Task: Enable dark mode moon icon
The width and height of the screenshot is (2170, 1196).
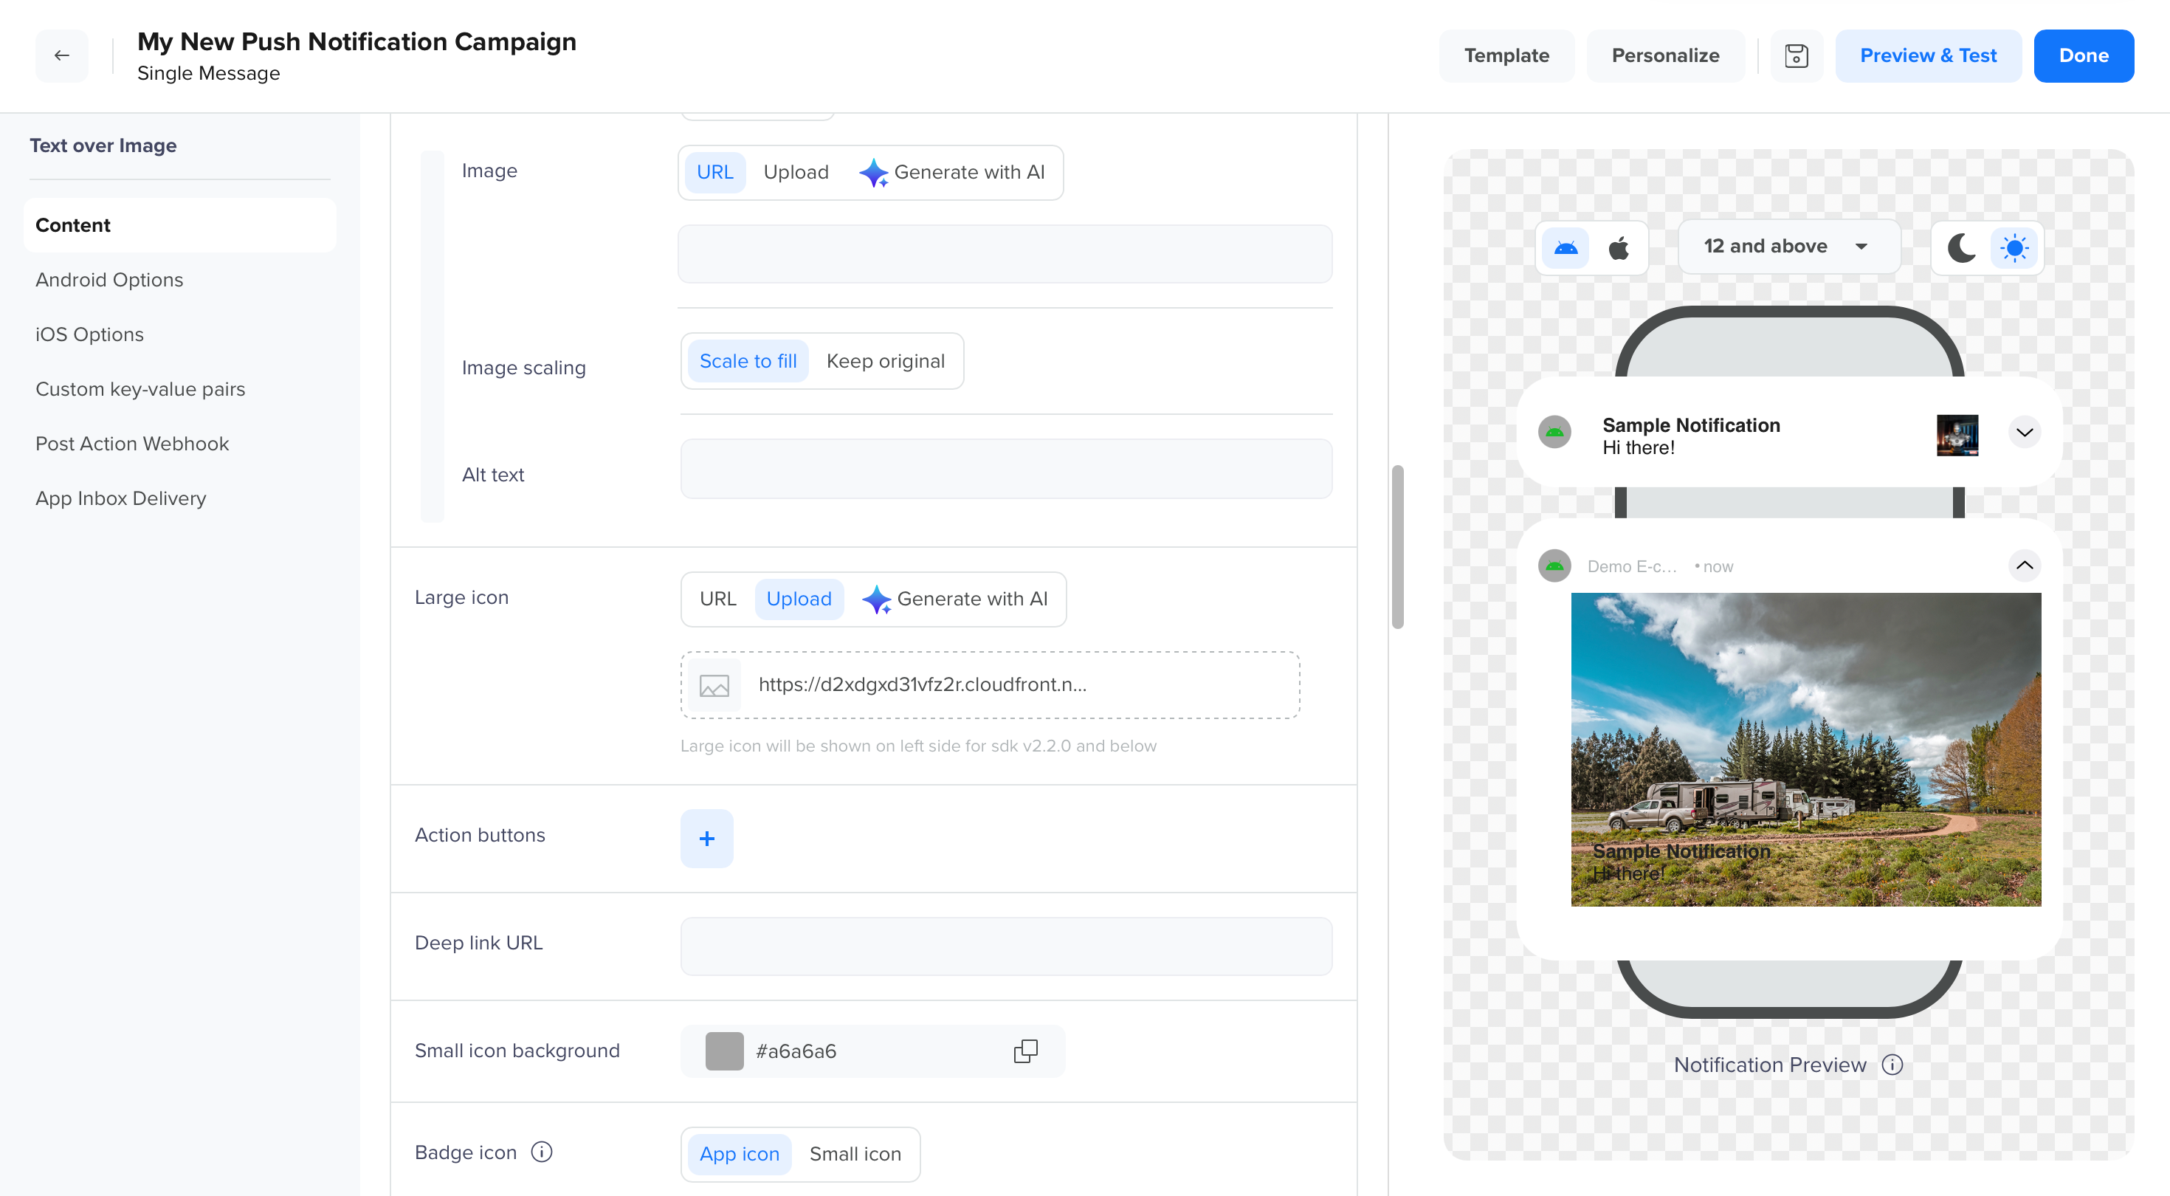Action: 1961,248
